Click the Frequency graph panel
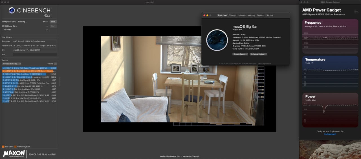 click(330, 36)
